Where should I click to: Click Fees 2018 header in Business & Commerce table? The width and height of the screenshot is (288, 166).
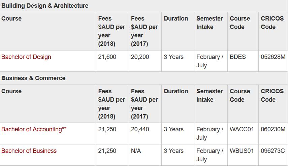[111, 104]
